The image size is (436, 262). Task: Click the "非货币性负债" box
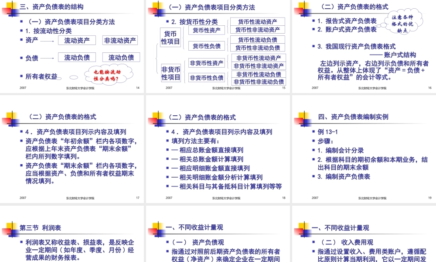207,77
